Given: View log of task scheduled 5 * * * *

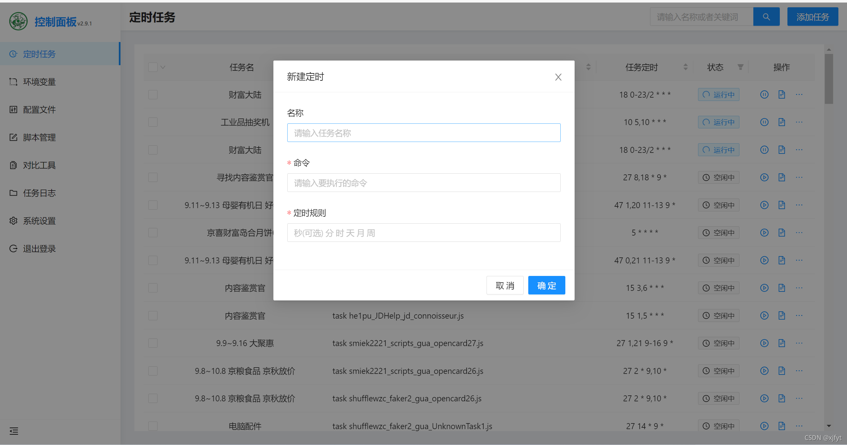Looking at the screenshot, I should point(782,233).
